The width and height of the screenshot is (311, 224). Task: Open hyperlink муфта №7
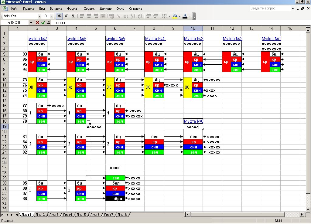(x=38, y=39)
